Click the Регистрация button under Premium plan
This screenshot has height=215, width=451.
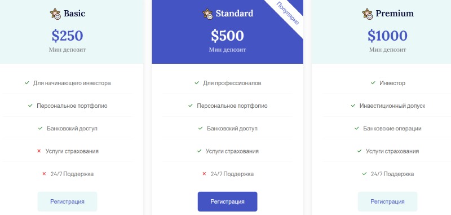tap(387, 201)
